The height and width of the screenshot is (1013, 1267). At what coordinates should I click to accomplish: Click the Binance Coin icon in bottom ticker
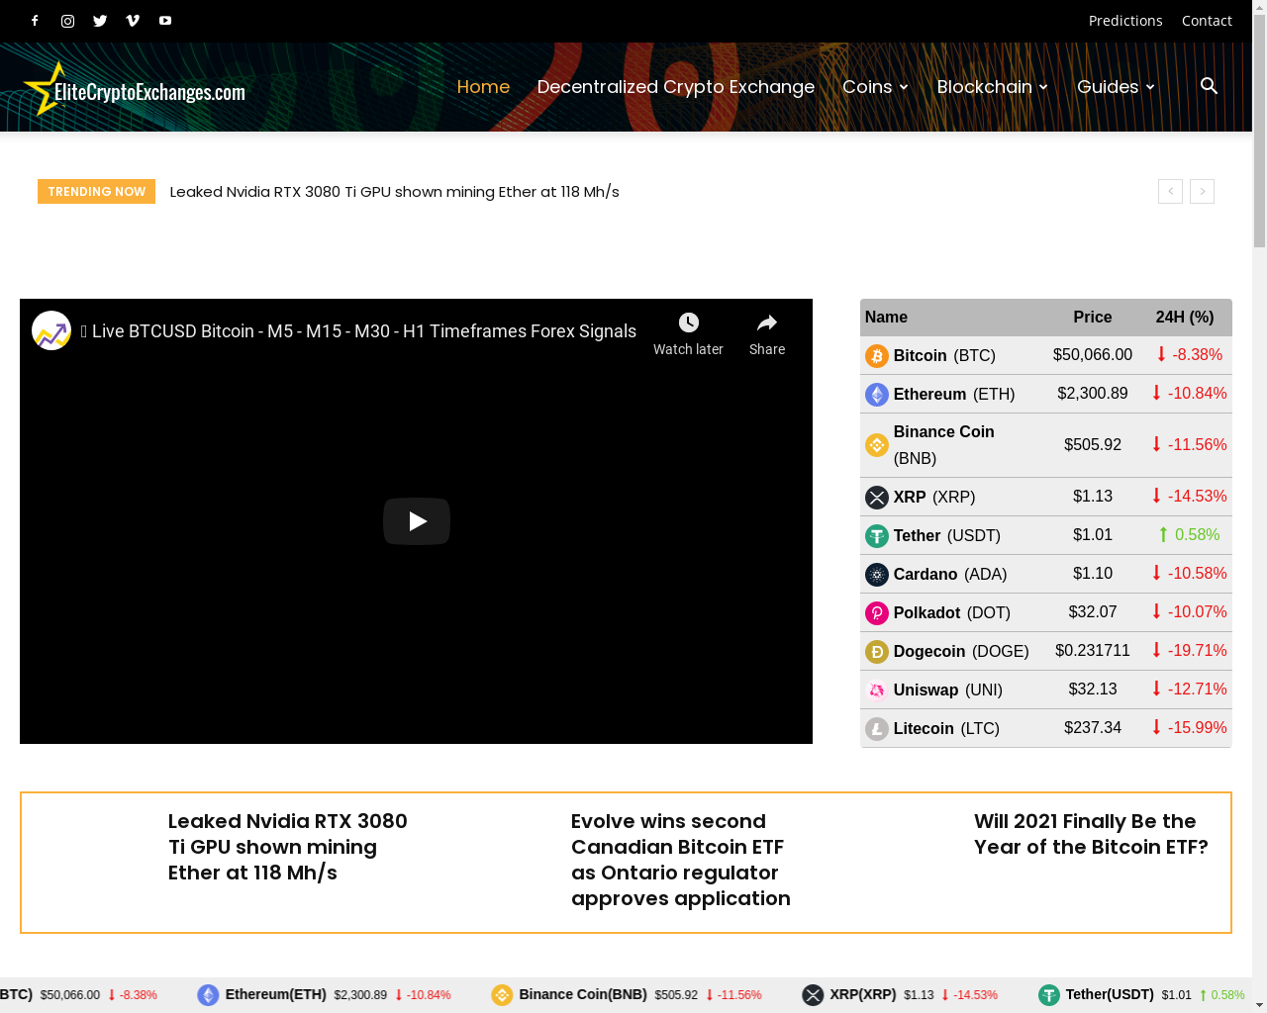coord(502,995)
